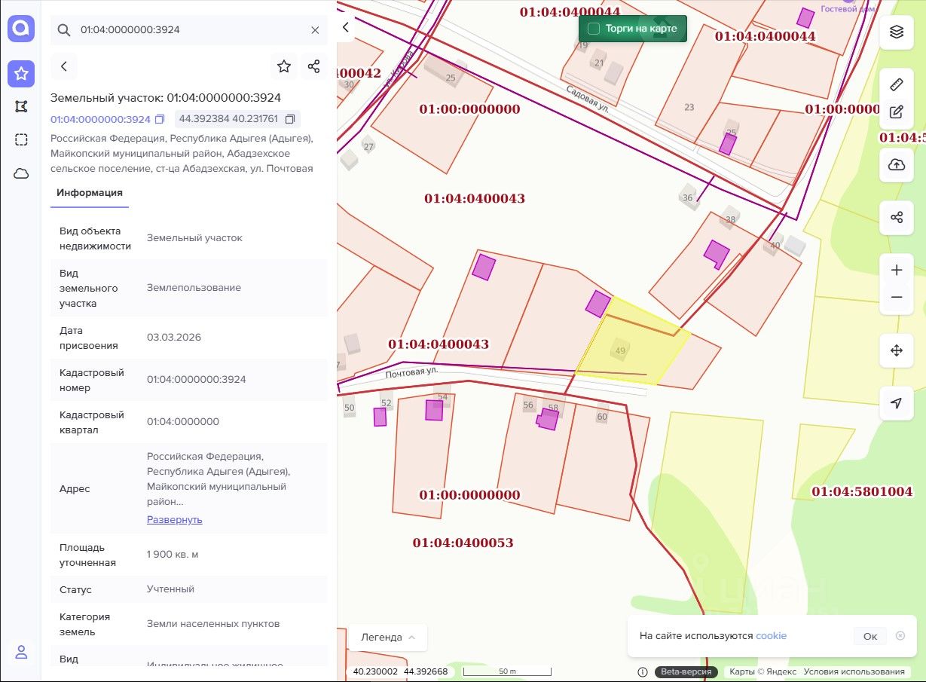The height and width of the screenshot is (682, 926).
Task: Expand the full address with Развернуть
Action: point(174,519)
